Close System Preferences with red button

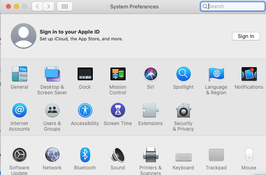pyautogui.click(x=8, y=6)
